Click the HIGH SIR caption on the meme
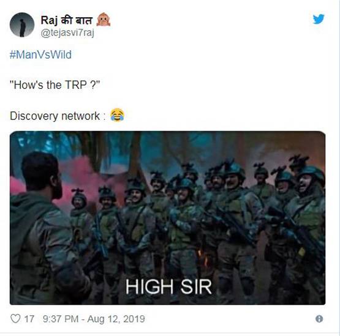 point(168,286)
